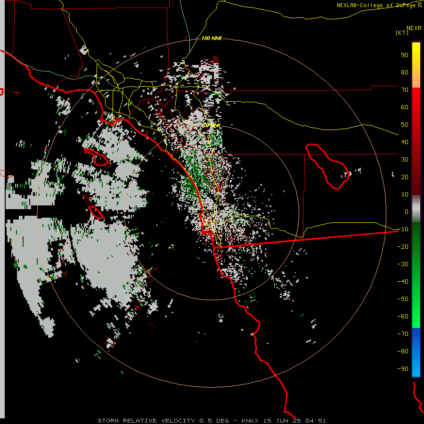The height and width of the screenshot is (424, 424).
Task: Click the blue segment of the color scale
Action: [x=416, y=352]
